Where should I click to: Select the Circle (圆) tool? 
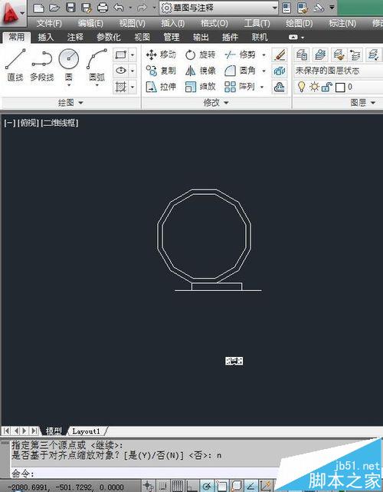[69, 67]
